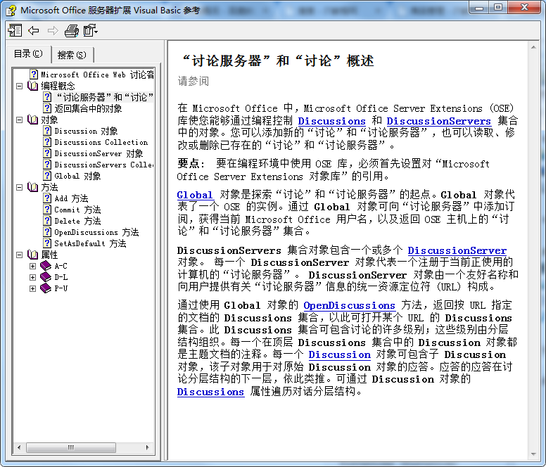Select the 目录 tab
546x467 pixels.
tap(28, 54)
